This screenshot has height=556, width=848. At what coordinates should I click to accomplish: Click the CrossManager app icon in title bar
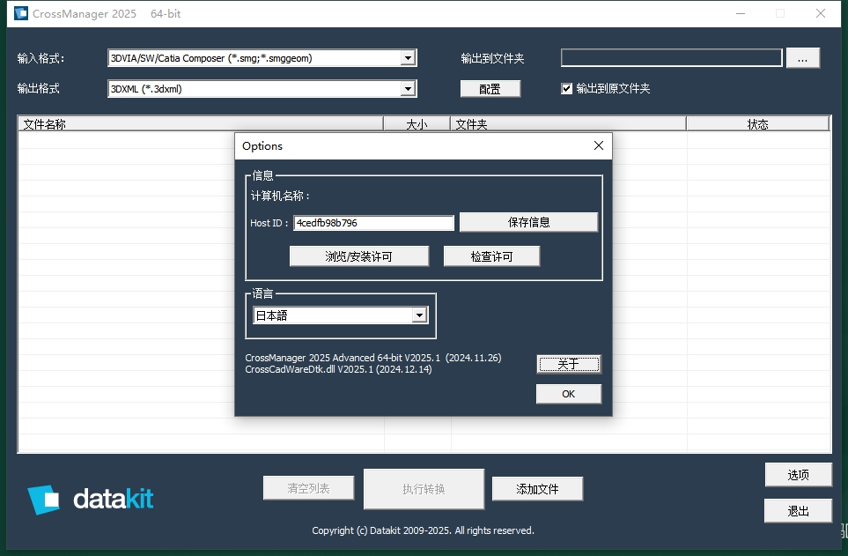pyautogui.click(x=20, y=13)
